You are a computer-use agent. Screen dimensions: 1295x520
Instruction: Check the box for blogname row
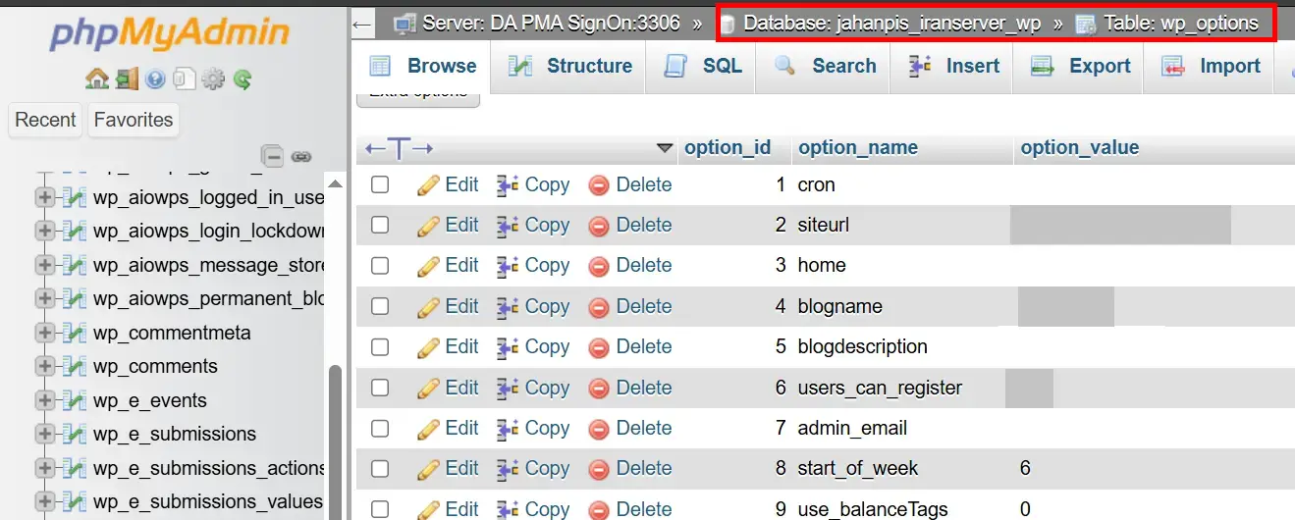pyautogui.click(x=380, y=306)
